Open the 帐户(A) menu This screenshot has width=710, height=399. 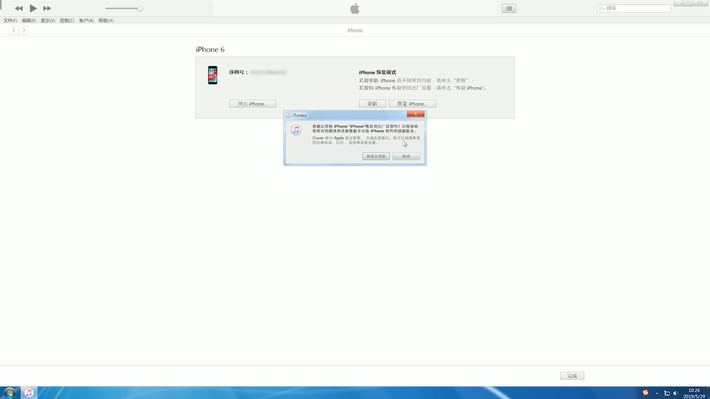86,20
